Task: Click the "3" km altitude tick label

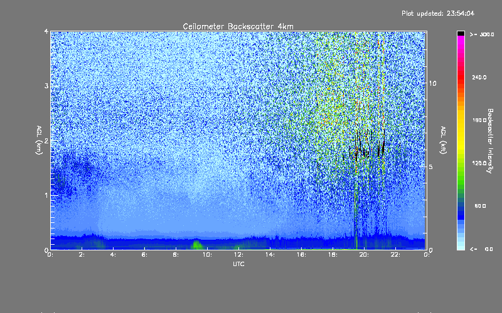Action: (x=46, y=86)
